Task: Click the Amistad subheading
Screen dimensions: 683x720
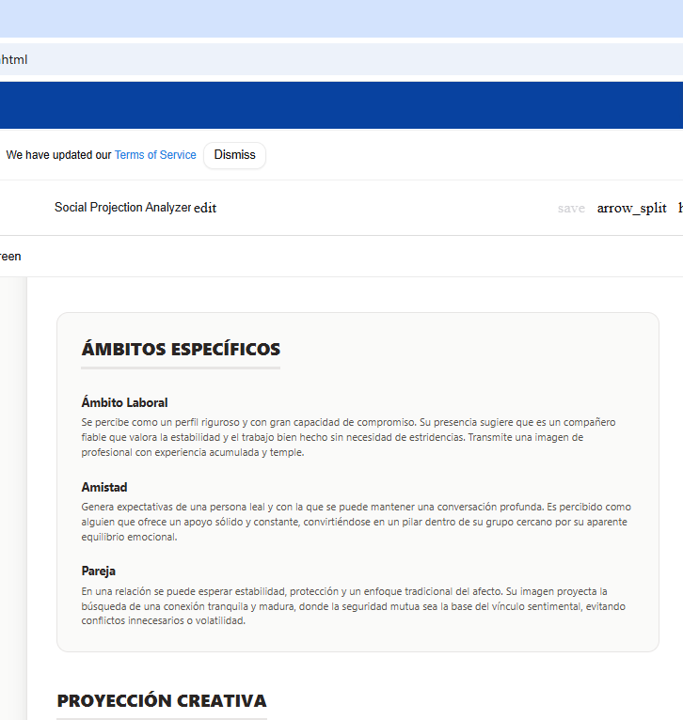Action: pos(104,487)
